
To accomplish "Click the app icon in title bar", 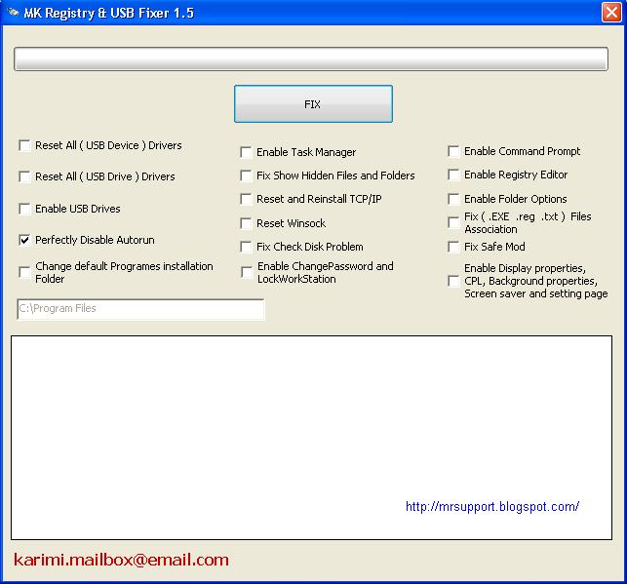I will pos(13,13).
